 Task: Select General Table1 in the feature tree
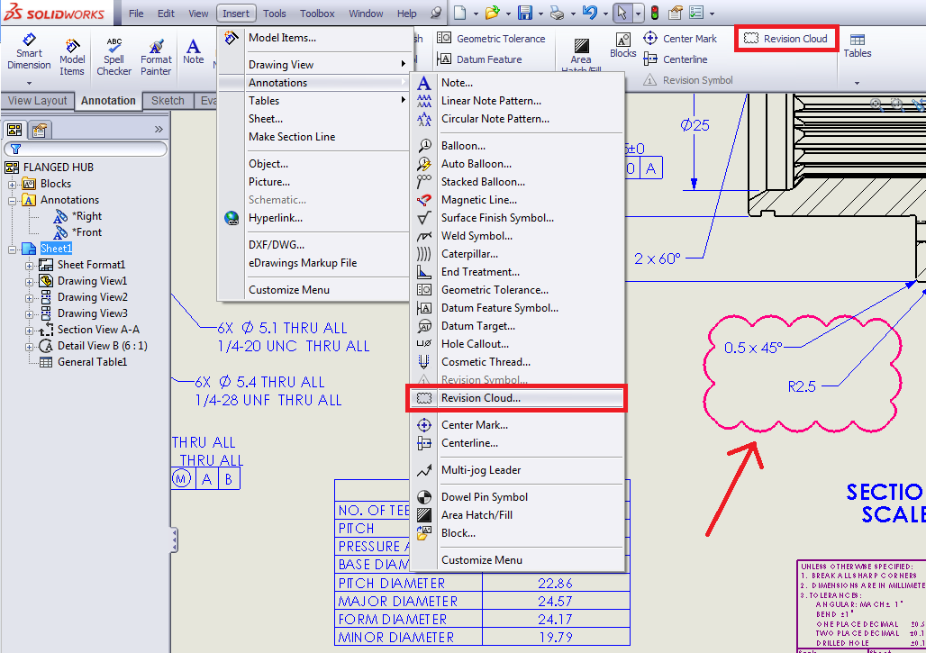[92, 362]
